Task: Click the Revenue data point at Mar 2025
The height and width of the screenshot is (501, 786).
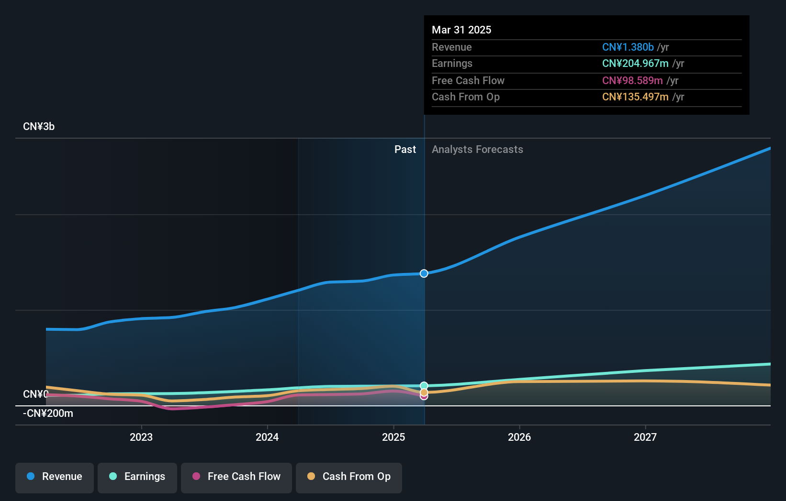Action: click(x=424, y=273)
